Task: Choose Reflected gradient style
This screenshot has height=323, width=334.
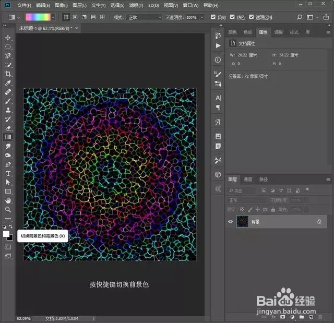Action: (93, 17)
